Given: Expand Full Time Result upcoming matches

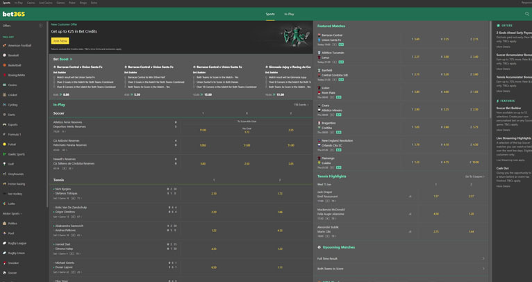Looking at the screenshot, I should tap(483, 258).
